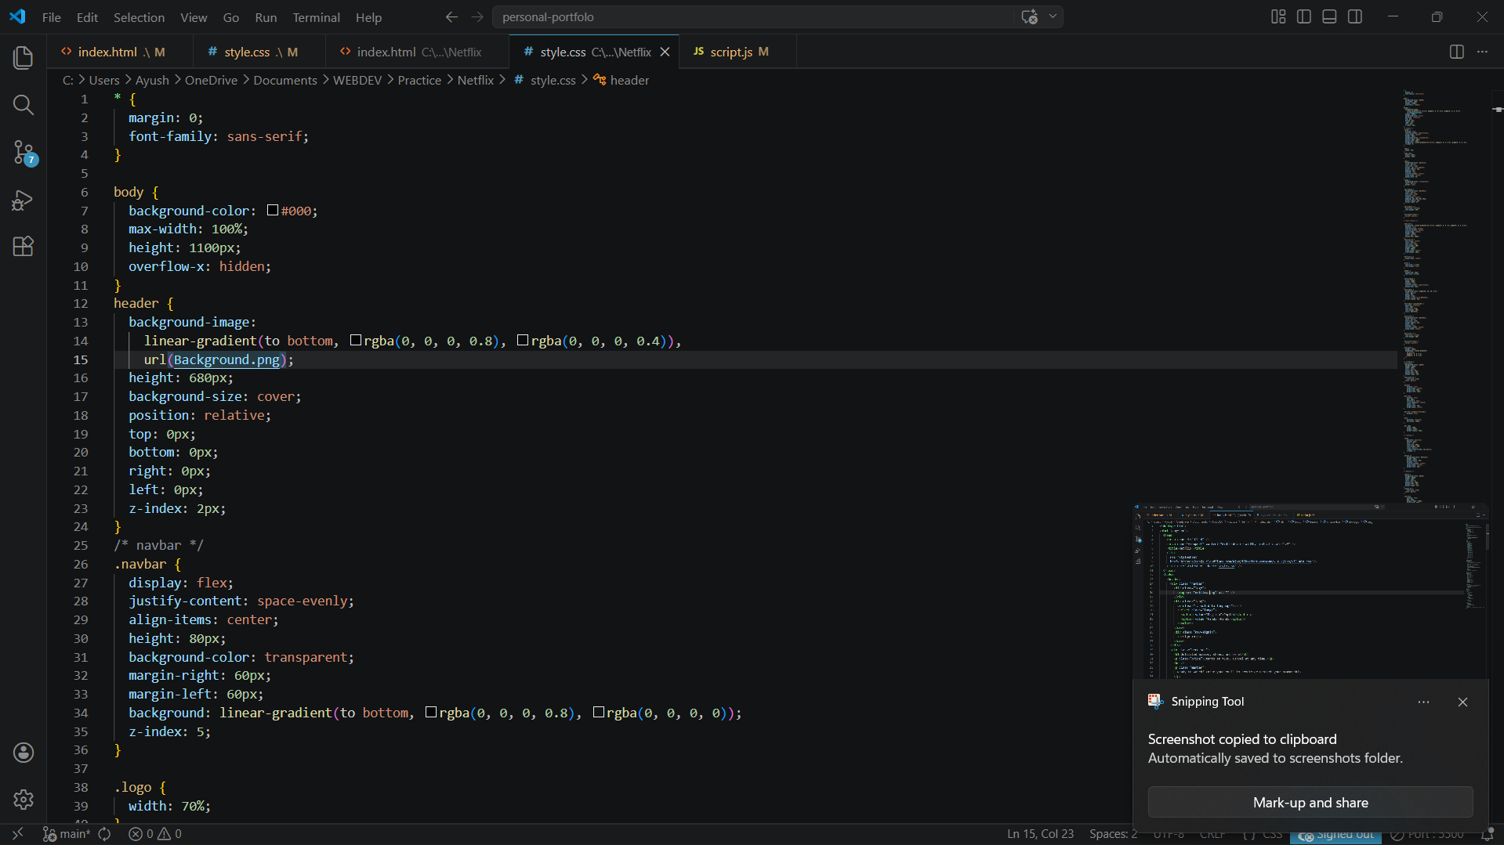Expand Snipping Tool notification options ellipsis
Viewport: 1504px width, 845px height.
(x=1423, y=702)
